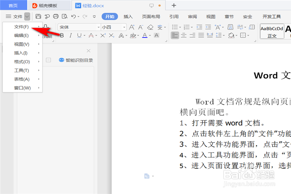This screenshot has height=194, width=291.
Task: Click the Character shading icon
Action: pyautogui.click(x=156, y=35)
